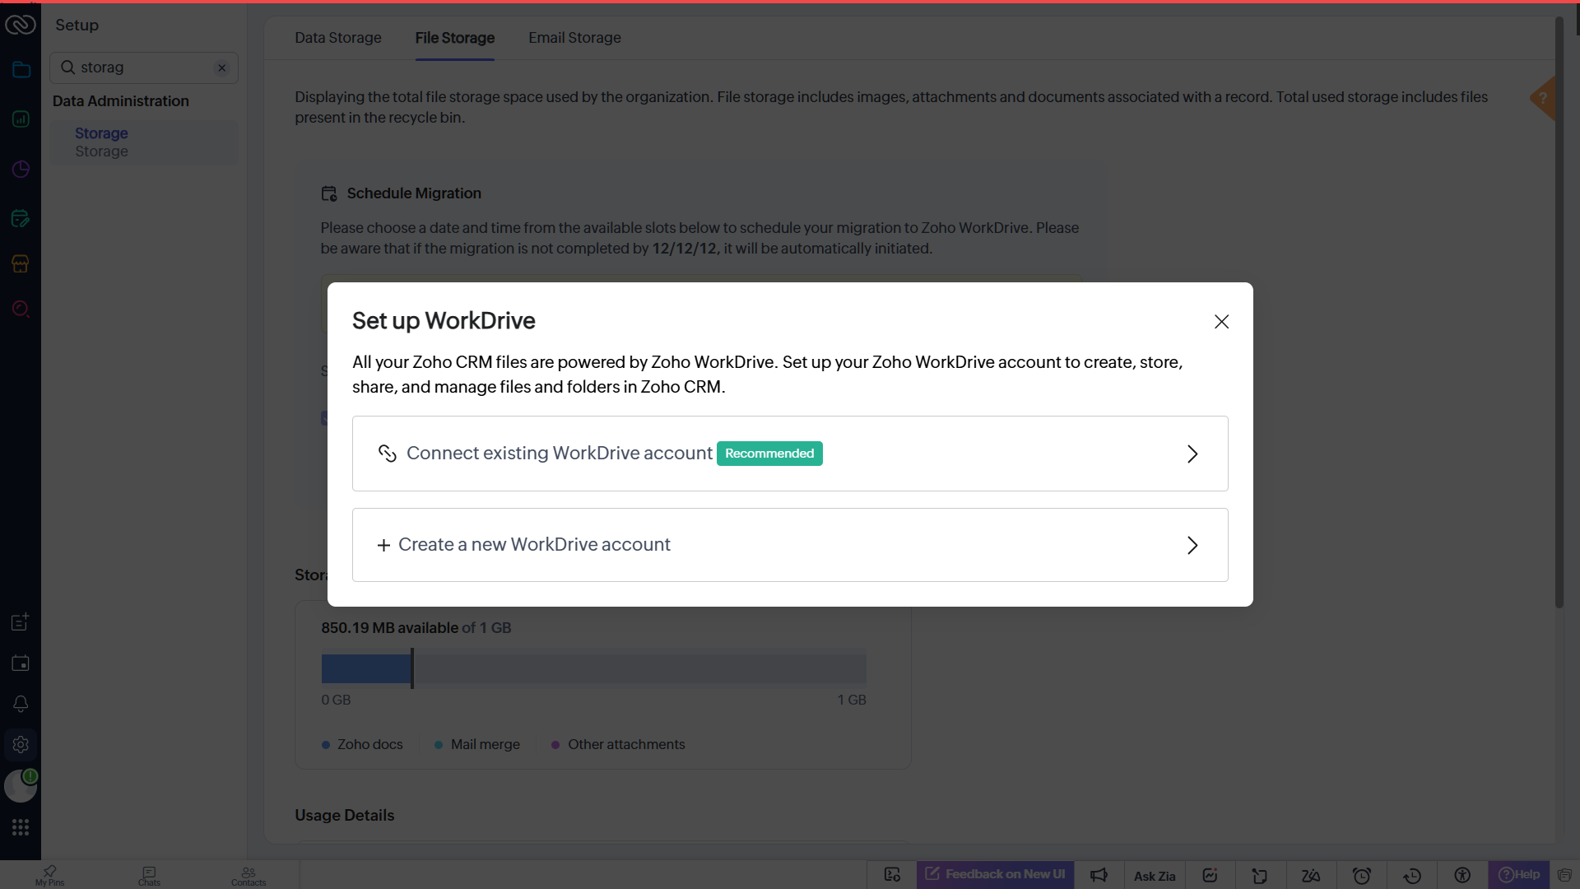Click the alarm clock reminders icon

tap(1361, 876)
